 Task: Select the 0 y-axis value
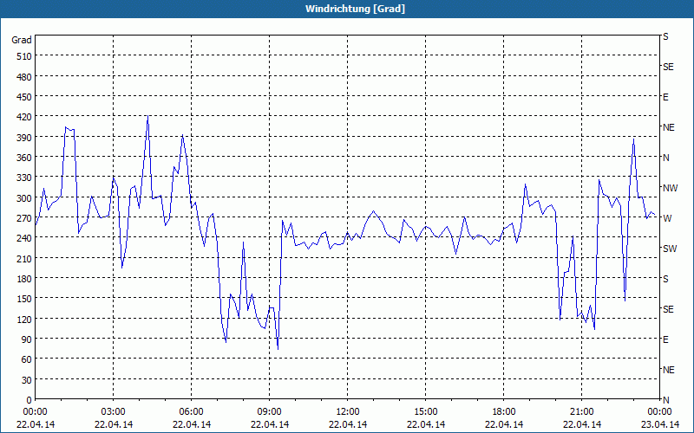(x=29, y=400)
